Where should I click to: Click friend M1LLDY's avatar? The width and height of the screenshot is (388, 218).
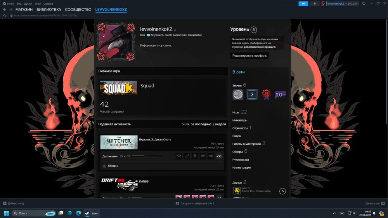237,190
